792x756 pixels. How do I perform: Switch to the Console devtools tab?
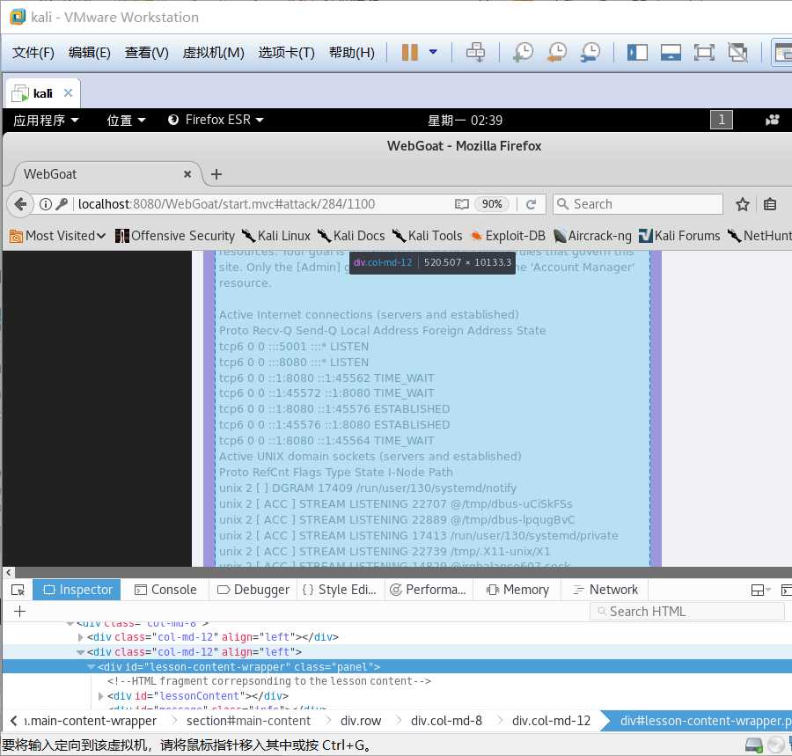pos(165,590)
